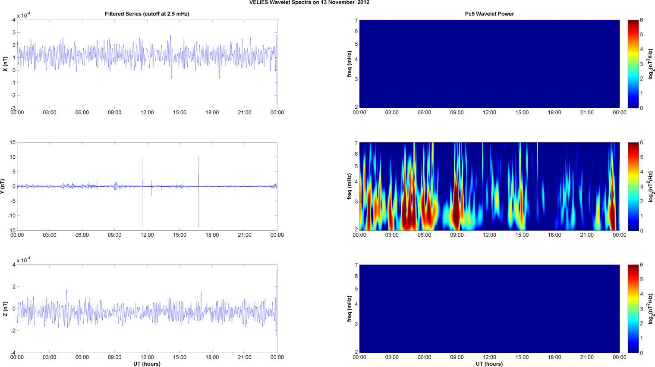The height and width of the screenshot is (367, 655).
Task: Pick the colorbar beside the middle wavelet power panel
Action: 633,186
